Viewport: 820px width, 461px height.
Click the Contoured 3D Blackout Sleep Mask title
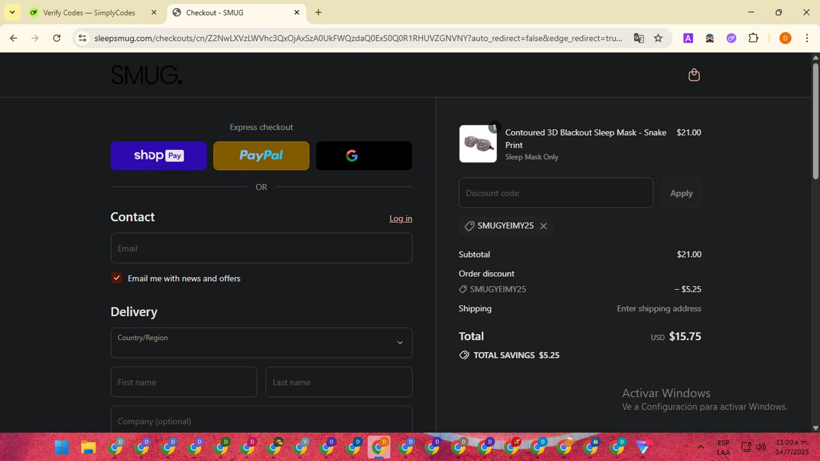[x=585, y=138]
